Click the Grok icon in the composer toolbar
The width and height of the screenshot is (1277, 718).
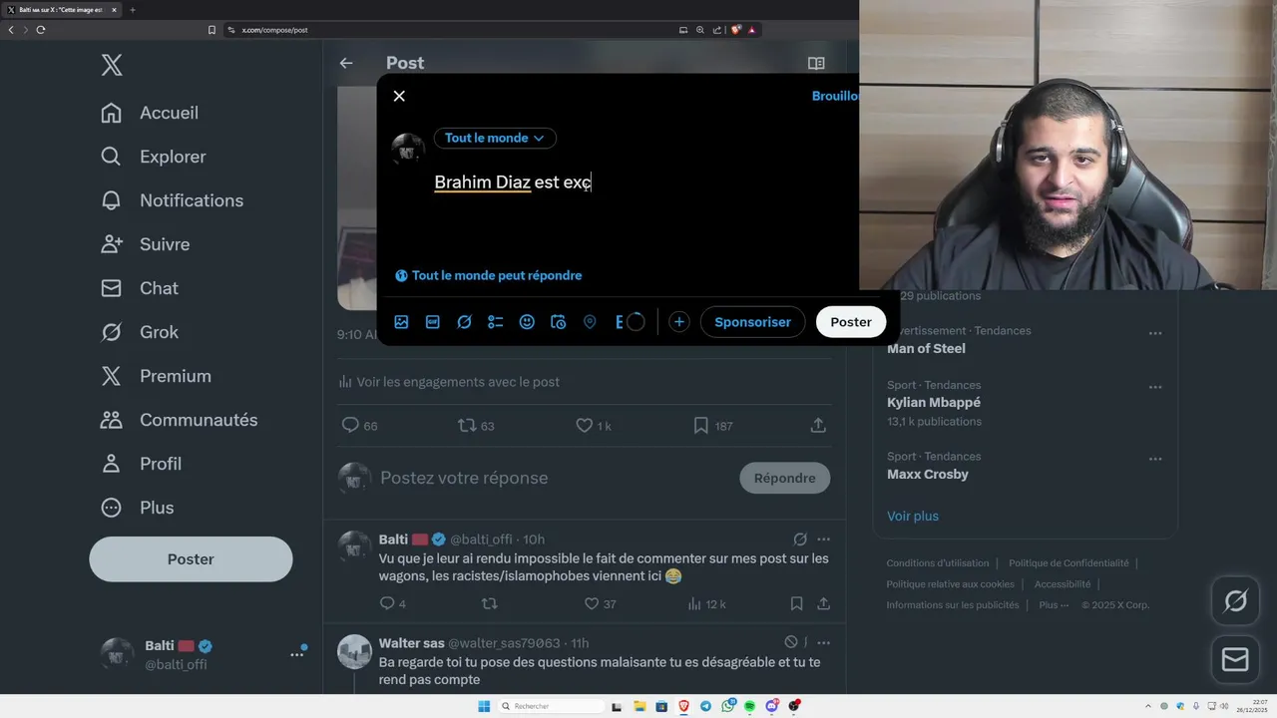click(464, 322)
